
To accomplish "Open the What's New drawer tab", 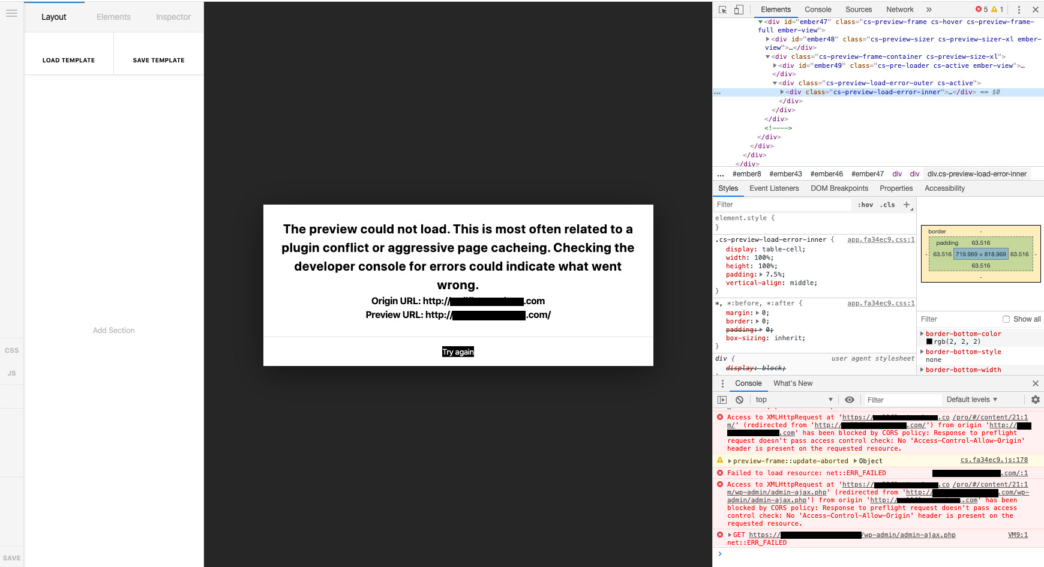I will coord(793,383).
